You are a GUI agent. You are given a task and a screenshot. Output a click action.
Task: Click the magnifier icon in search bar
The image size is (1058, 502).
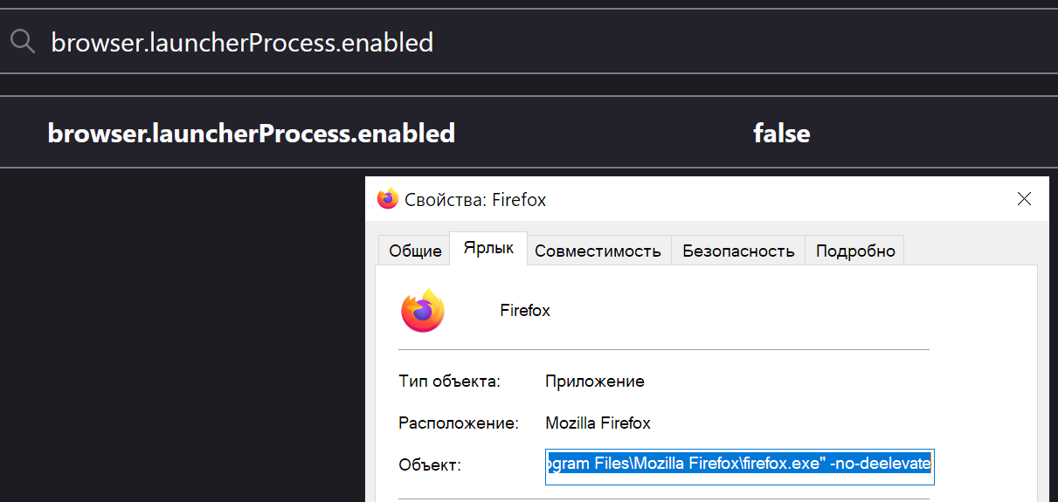coord(22,41)
